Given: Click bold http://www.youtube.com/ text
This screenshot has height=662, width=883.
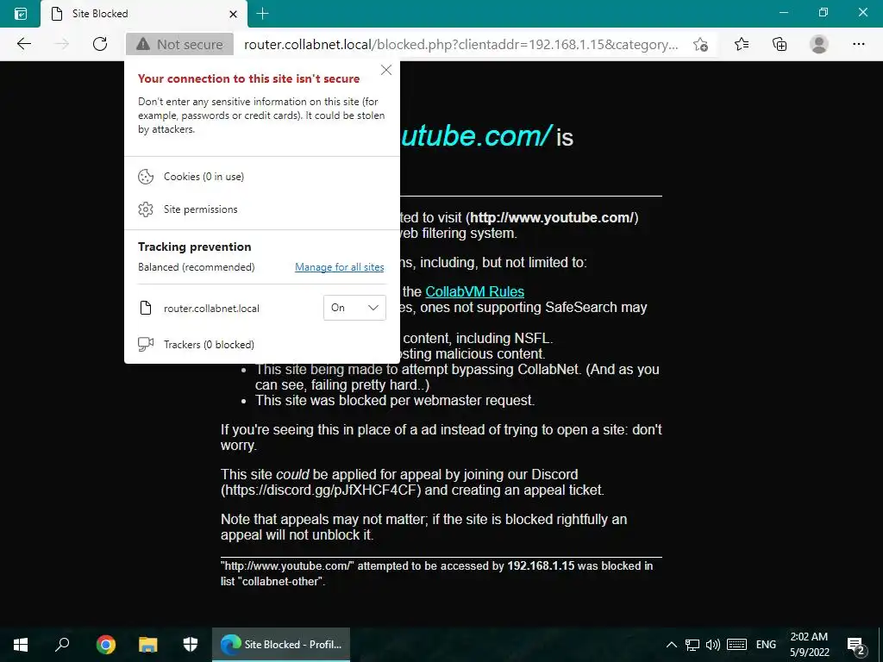Looking at the screenshot, I should coord(553,218).
